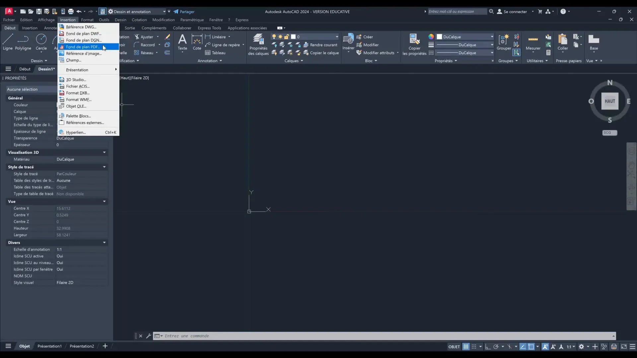Toggle annotation visibility in status bar
Image resolution: width=637 pixels, height=358 pixels.
545,347
